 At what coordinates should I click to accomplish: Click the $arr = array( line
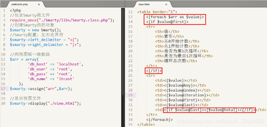[x=24, y=59]
